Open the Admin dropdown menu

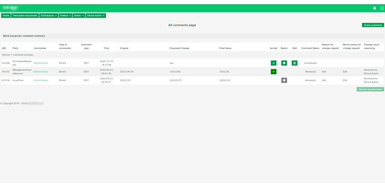click(x=78, y=16)
